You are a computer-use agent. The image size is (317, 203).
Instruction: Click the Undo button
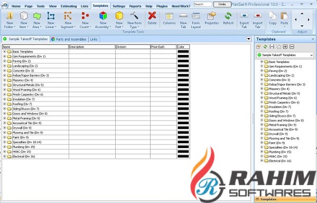[222, 4]
